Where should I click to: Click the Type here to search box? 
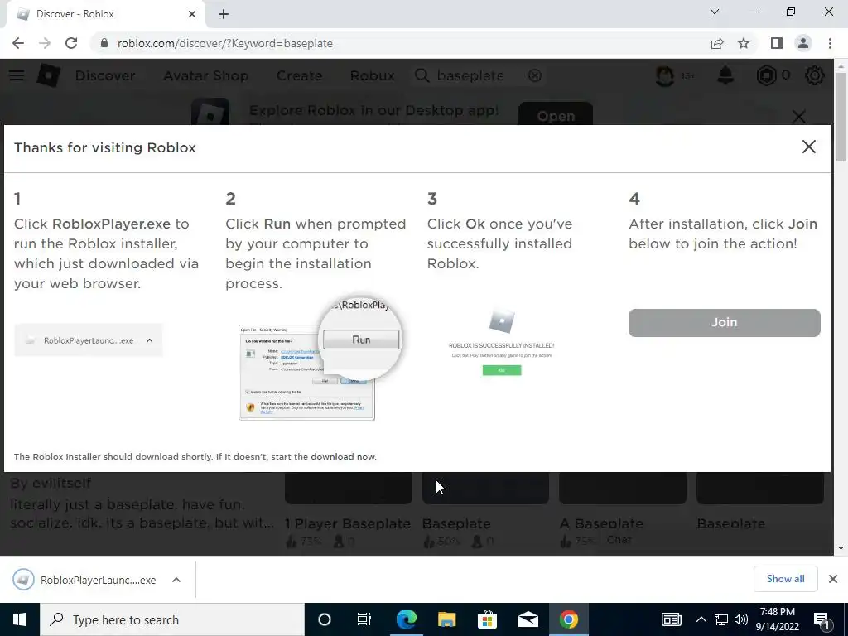(x=172, y=619)
